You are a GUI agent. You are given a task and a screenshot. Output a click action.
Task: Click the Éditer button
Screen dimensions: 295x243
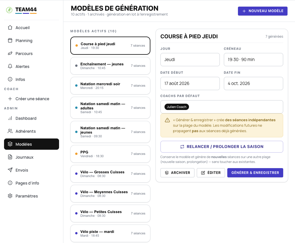click(211, 173)
